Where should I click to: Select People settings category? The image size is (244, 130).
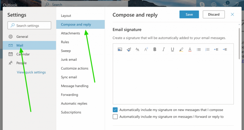coord(29,63)
